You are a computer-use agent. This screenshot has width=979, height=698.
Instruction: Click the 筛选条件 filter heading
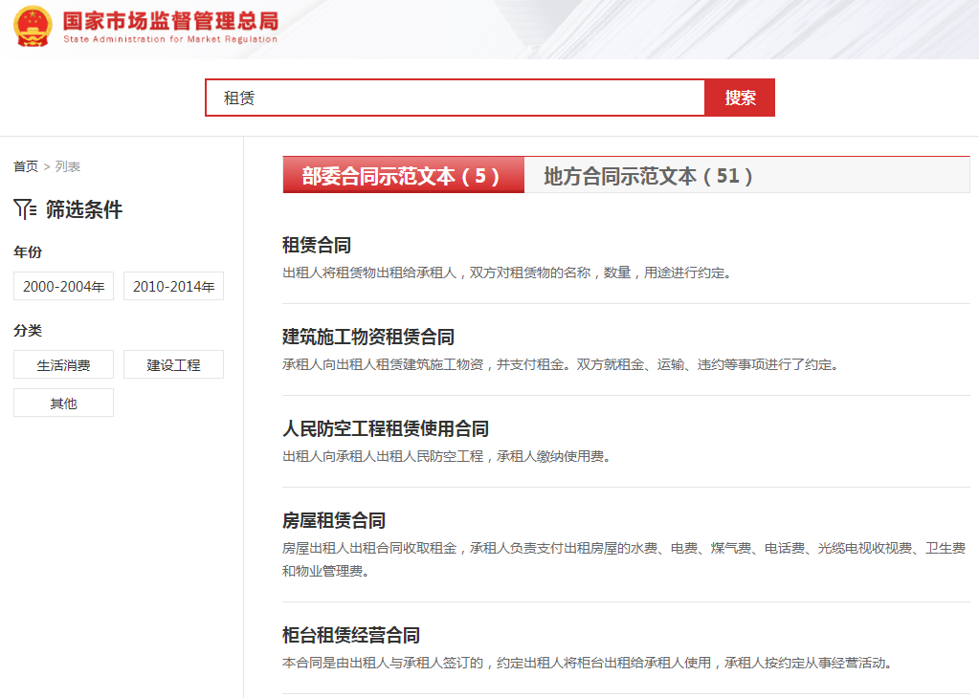(x=84, y=209)
